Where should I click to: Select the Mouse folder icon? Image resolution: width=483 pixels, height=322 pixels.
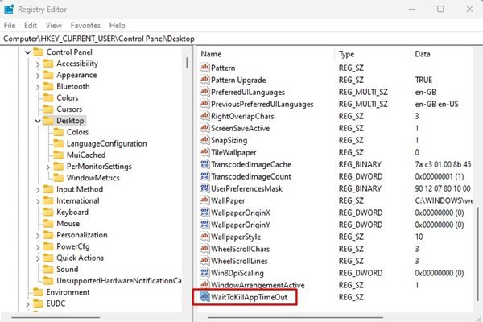(x=48, y=224)
